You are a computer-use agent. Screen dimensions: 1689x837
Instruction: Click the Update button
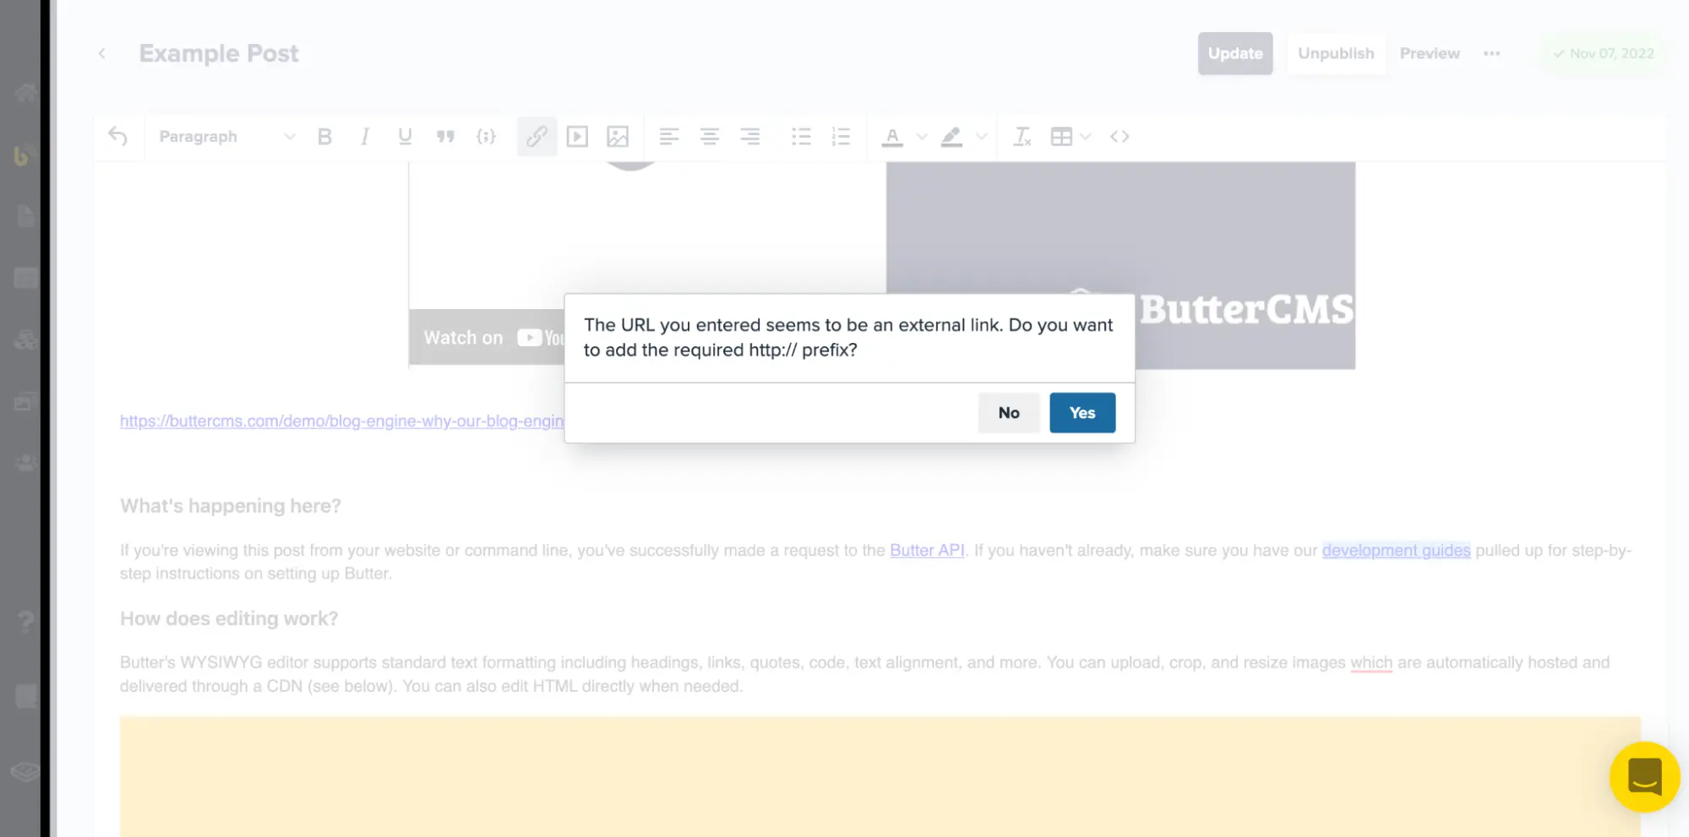1235,53
